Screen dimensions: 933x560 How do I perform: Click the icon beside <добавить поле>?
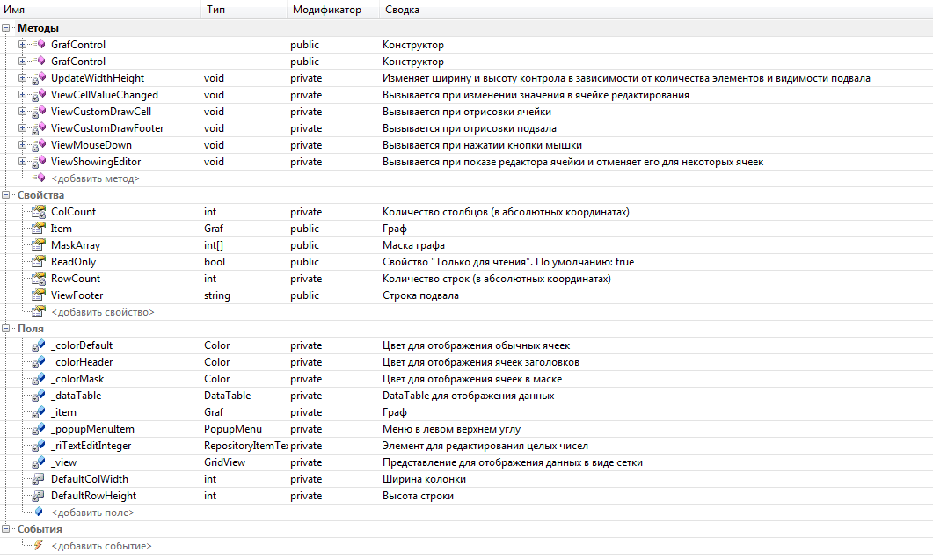[x=39, y=512]
